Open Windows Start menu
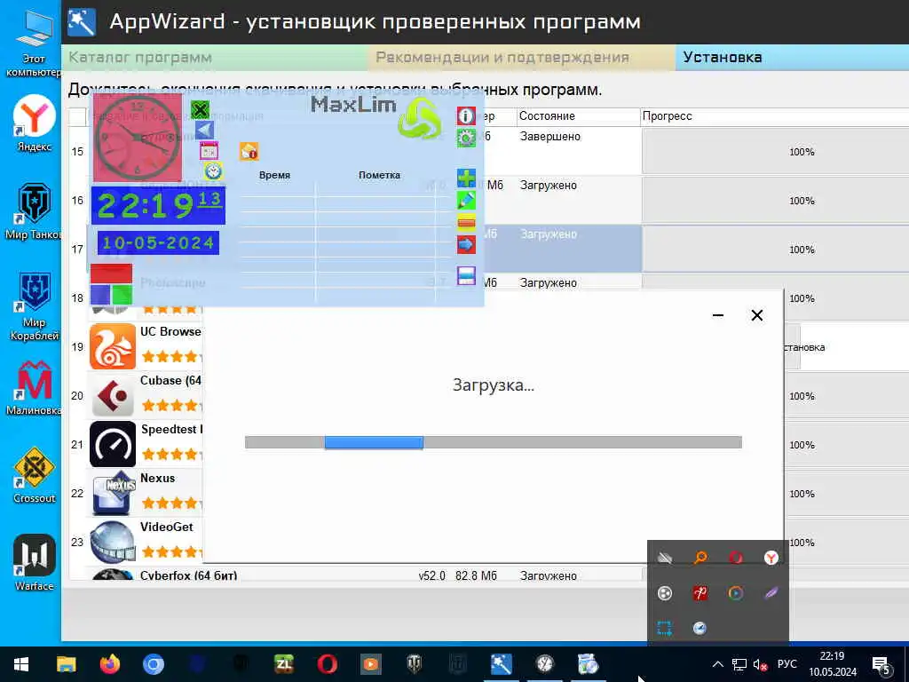 coord(21,664)
